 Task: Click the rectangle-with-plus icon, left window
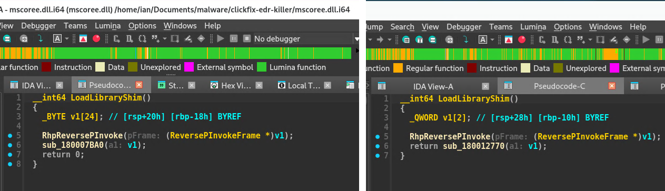(x=175, y=38)
